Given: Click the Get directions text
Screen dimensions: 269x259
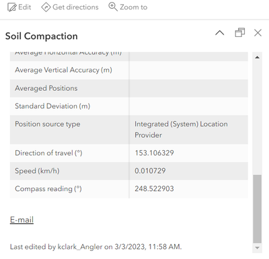Looking at the screenshot, I should (x=75, y=7).
